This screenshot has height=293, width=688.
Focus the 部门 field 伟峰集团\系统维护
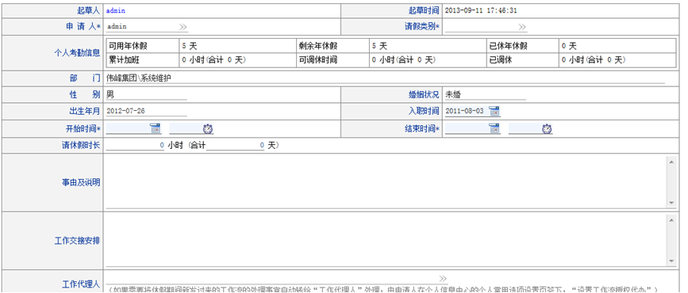[x=385, y=79]
